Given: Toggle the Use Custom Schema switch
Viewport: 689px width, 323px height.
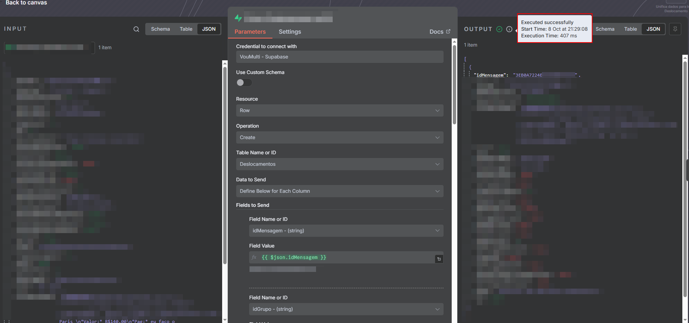Looking at the screenshot, I should point(244,83).
